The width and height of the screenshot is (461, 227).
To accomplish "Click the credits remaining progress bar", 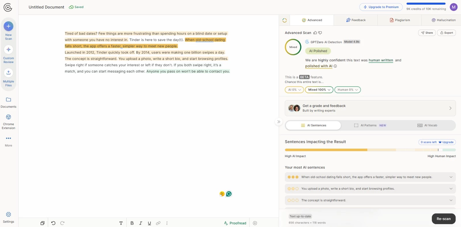I will [426, 4].
